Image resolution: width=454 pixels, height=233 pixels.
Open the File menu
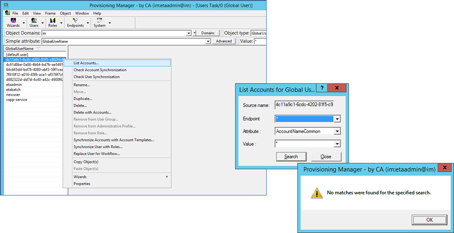[15, 13]
